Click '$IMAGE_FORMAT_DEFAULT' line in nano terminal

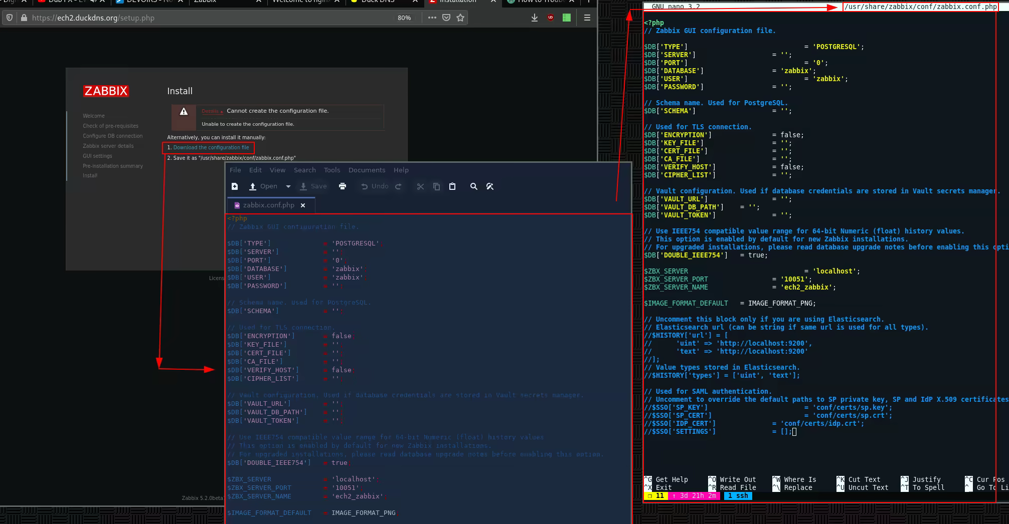[x=730, y=303]
